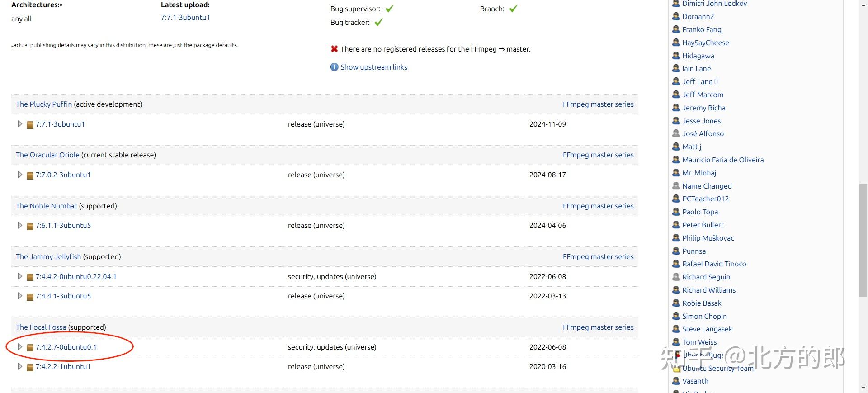Open FFmpeg master series for Jammy Jellyfish
Image resolution: width=868 pixels, height=393 pixels.
(598, 256)
